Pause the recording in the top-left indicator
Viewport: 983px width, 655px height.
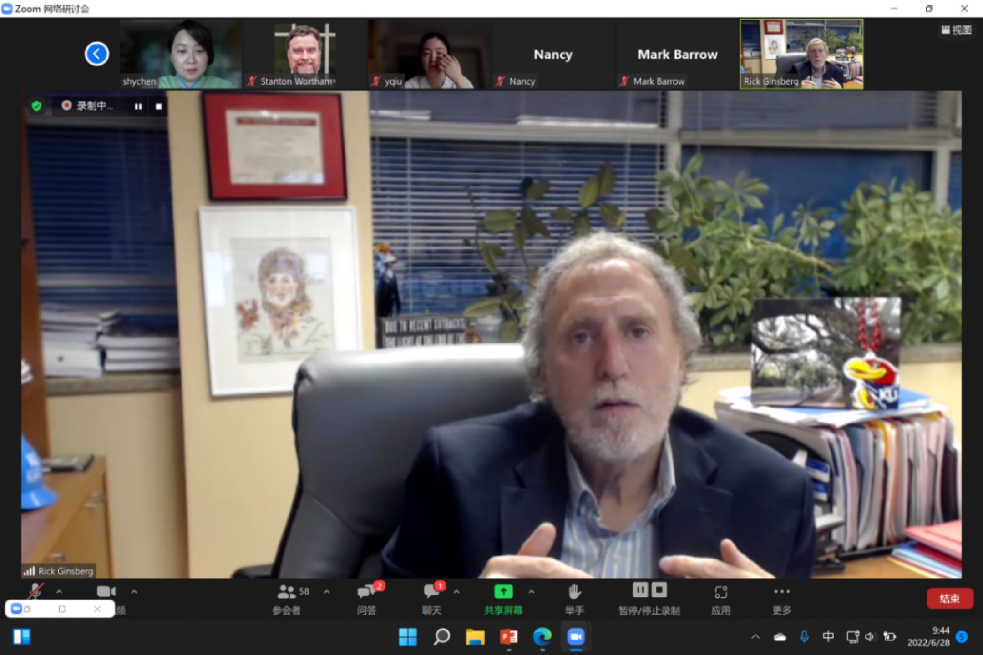click(x=138, y=106)
